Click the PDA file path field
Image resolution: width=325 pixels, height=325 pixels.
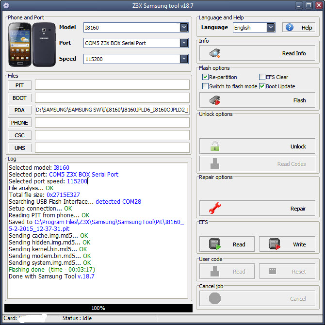112,110
